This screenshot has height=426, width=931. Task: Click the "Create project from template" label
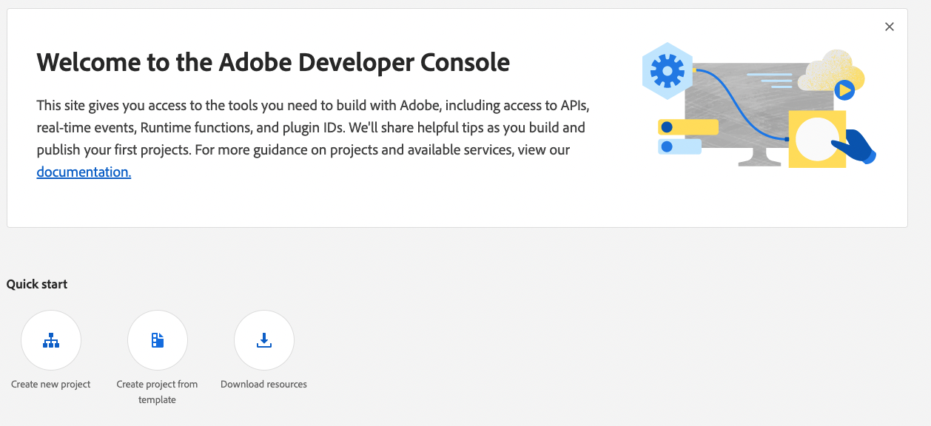click(157, 392)
